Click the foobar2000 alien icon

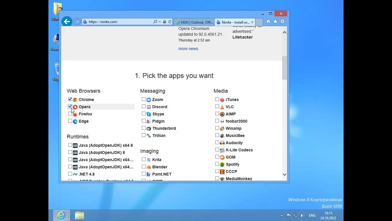pyautogui.click(x=222, y=121)
